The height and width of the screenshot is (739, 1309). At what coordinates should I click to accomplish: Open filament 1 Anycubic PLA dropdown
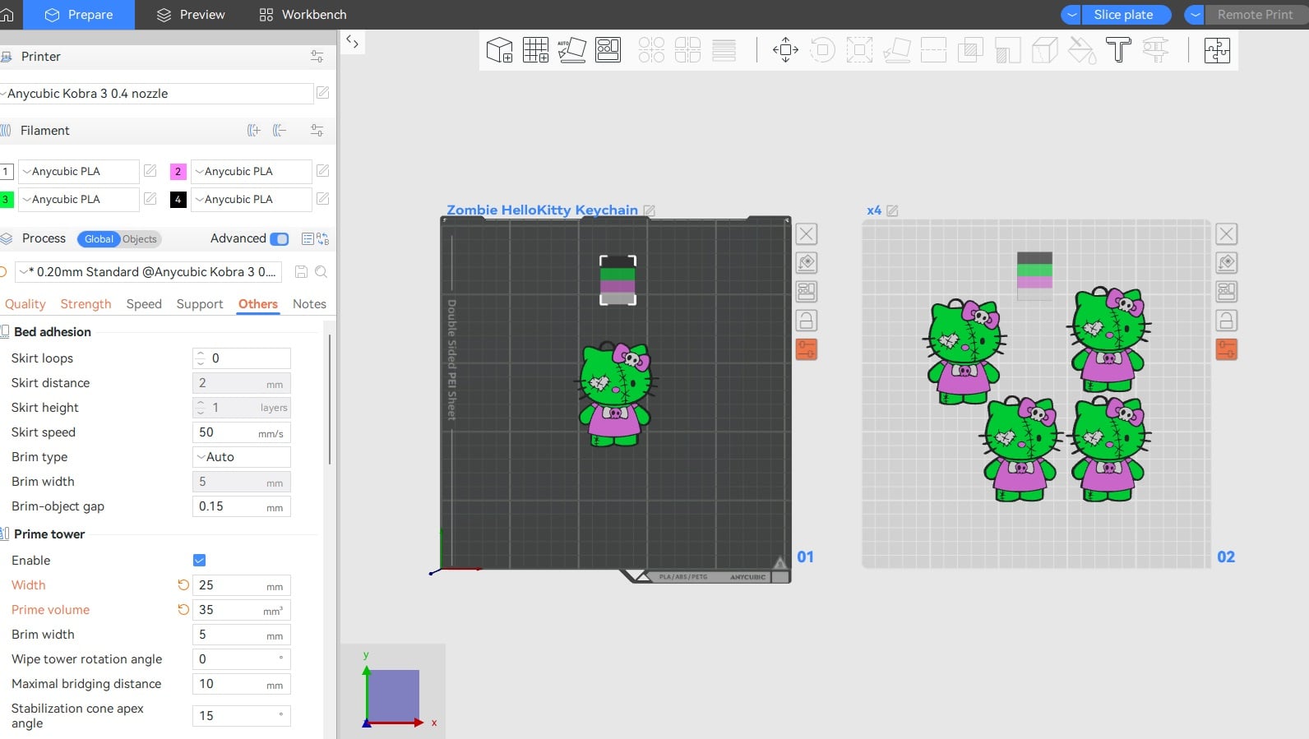coord(78,171)
